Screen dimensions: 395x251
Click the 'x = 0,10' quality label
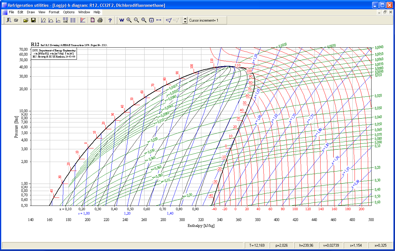pyautogui.click(x=65, y=209)
